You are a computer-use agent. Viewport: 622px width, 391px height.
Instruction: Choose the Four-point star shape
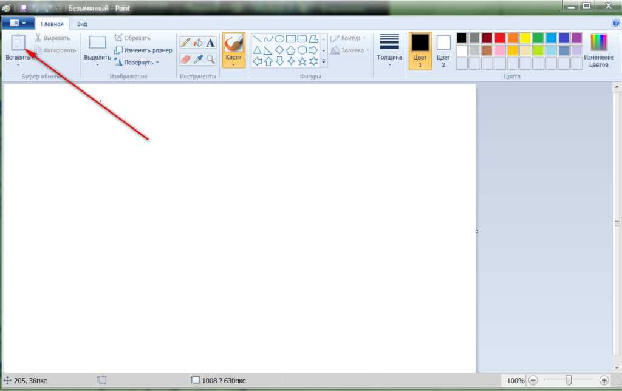click(291, 61)
